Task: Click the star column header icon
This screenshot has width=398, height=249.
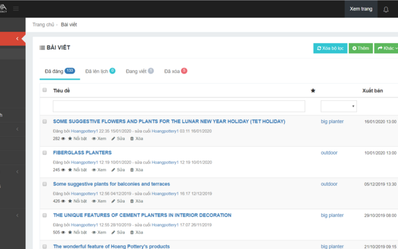Action: pos(313,90)
